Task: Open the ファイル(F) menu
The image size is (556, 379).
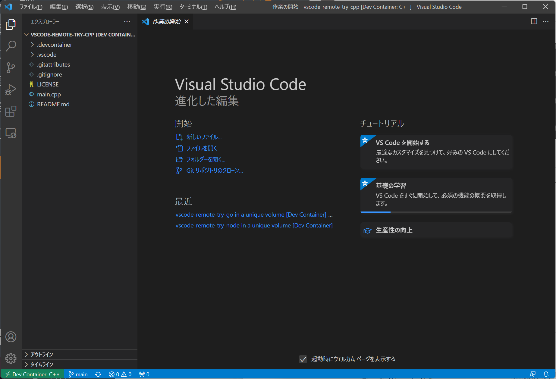Action: click(x=31, y=7)
